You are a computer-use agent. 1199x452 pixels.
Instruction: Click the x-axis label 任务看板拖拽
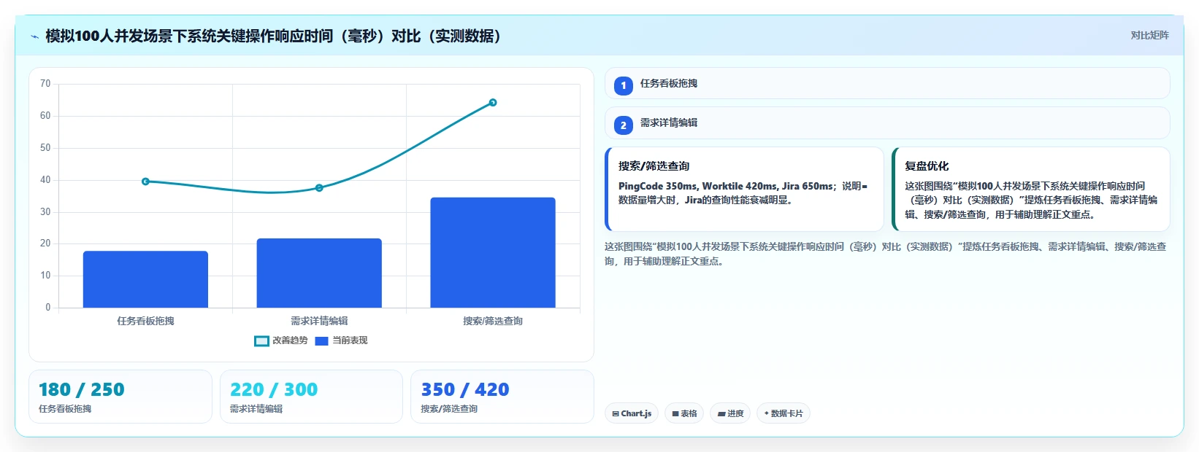click(x=145, y=321)
